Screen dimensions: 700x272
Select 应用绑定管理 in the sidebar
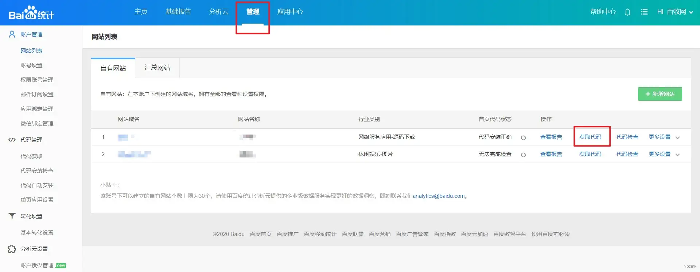point(37,109)
